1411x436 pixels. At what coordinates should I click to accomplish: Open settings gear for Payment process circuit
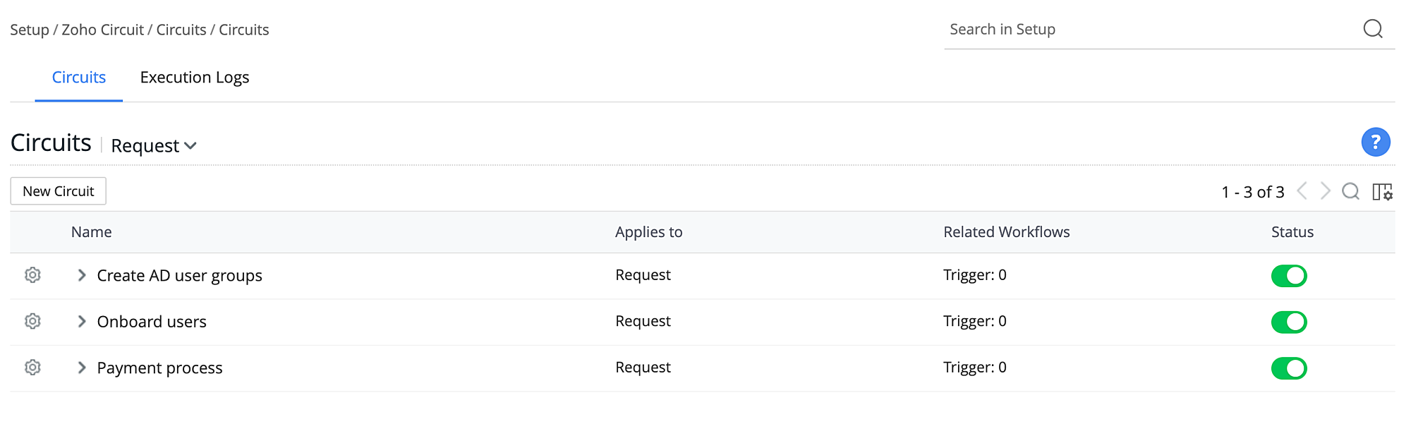32,368
